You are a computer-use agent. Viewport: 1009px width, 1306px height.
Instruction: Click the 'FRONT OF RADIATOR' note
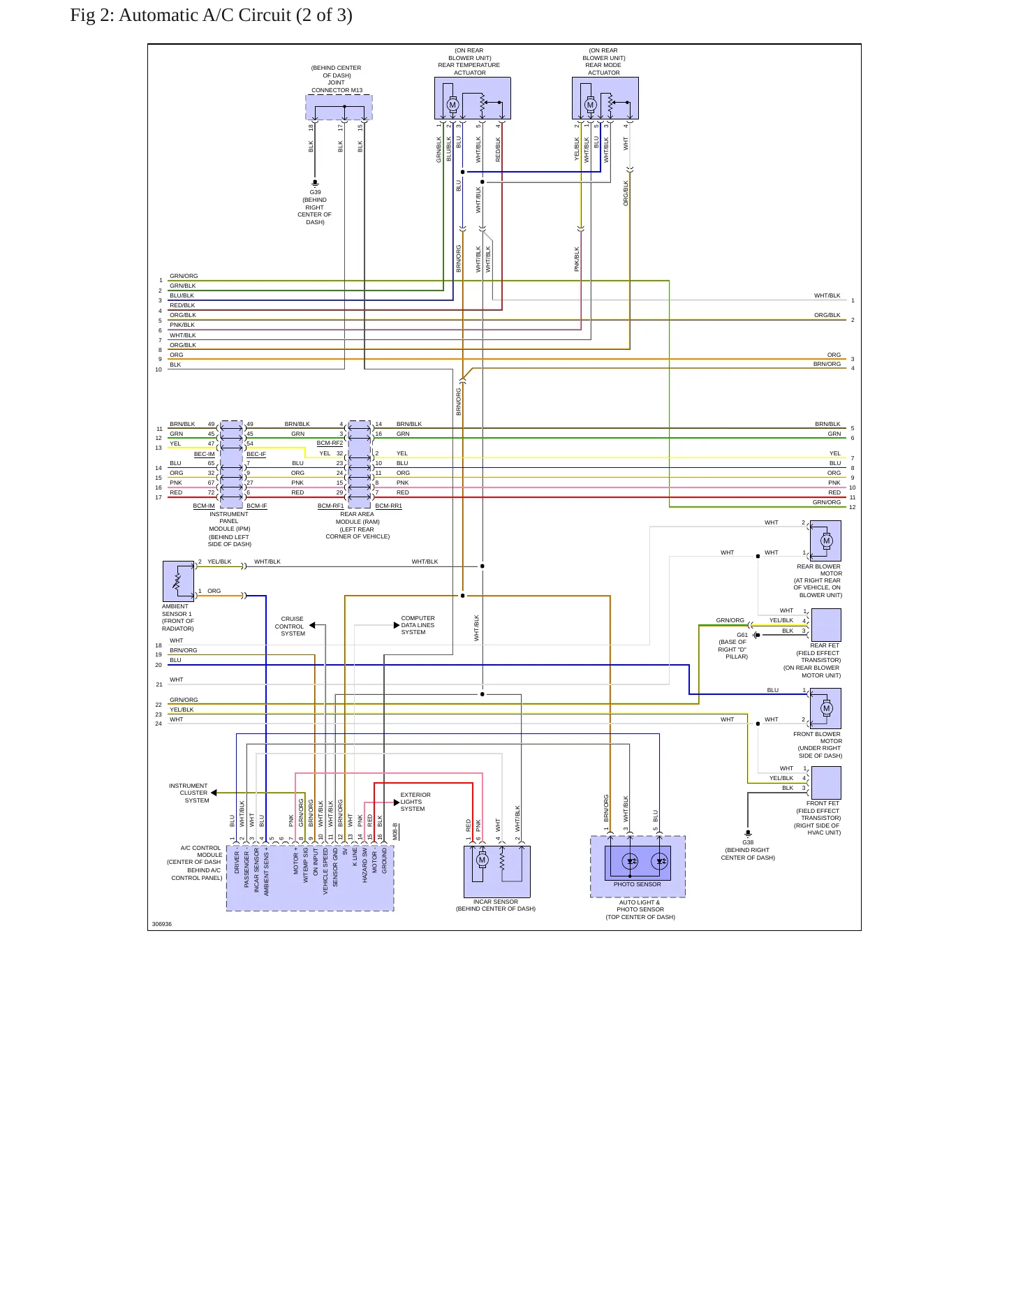pos(178,624)
